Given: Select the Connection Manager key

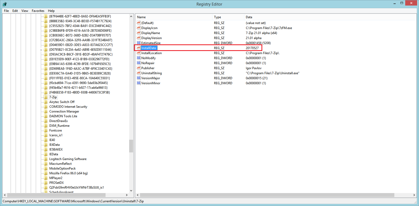Looking at the screenshot, I should [x=64, y=111].
